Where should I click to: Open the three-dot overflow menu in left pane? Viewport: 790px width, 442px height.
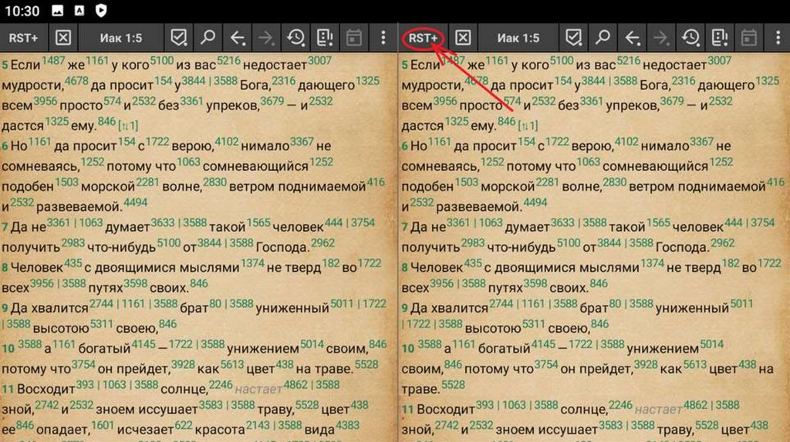tap(383, 38)
